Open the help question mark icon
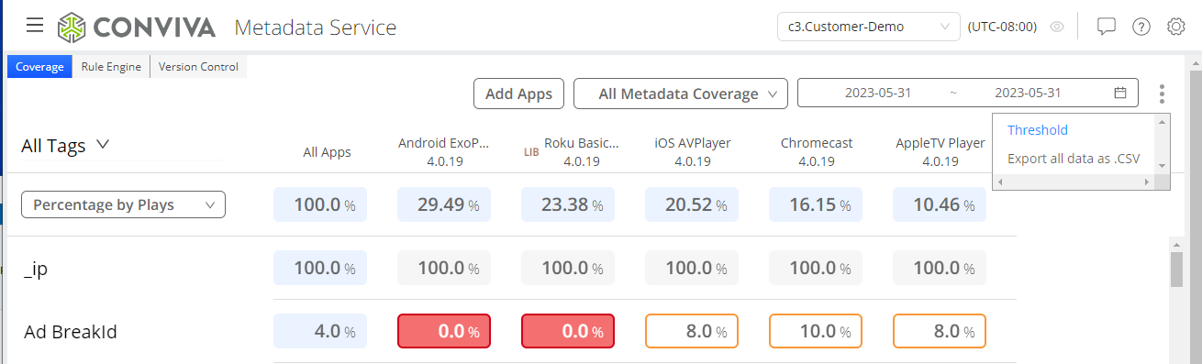The width and height of the screenshot is (1202, 364). pos(1141,27)
